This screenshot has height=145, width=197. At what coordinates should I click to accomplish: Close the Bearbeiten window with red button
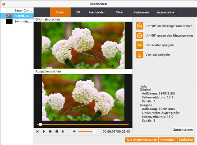(4, 4)
